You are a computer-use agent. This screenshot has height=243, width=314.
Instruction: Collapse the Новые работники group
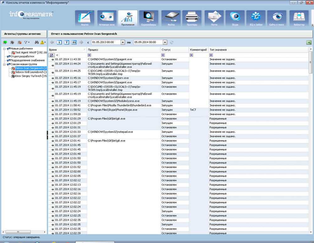(x=4, y=49)
